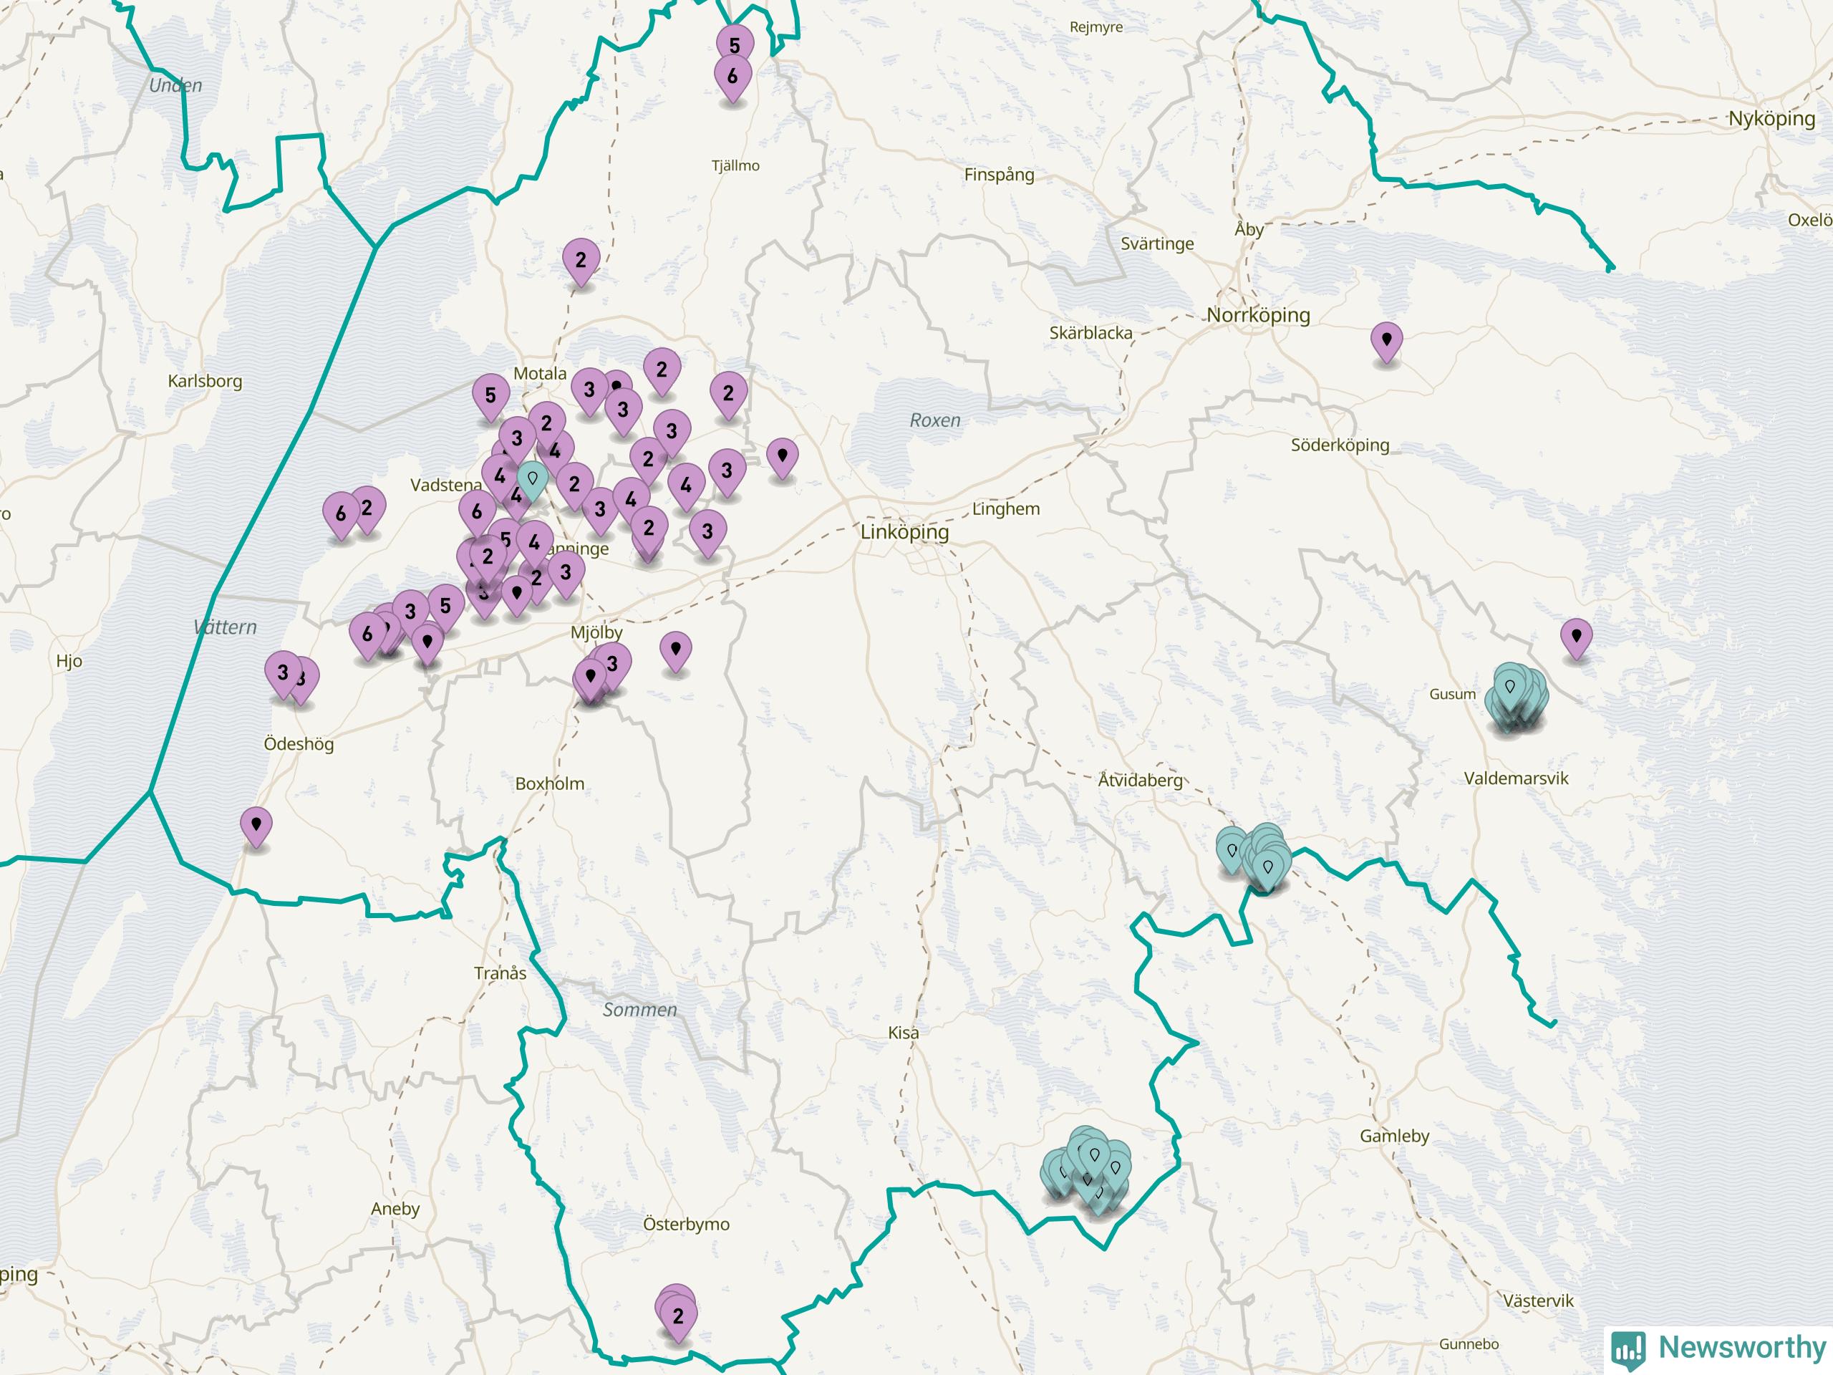Click the Gunnebo label
1833x1375 pixels.
[1469, 1344]
